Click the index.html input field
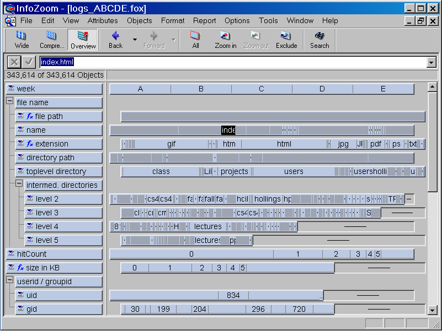Image resolution: width=442 pixels, height=331 pixels. click(x=232, y=62)
